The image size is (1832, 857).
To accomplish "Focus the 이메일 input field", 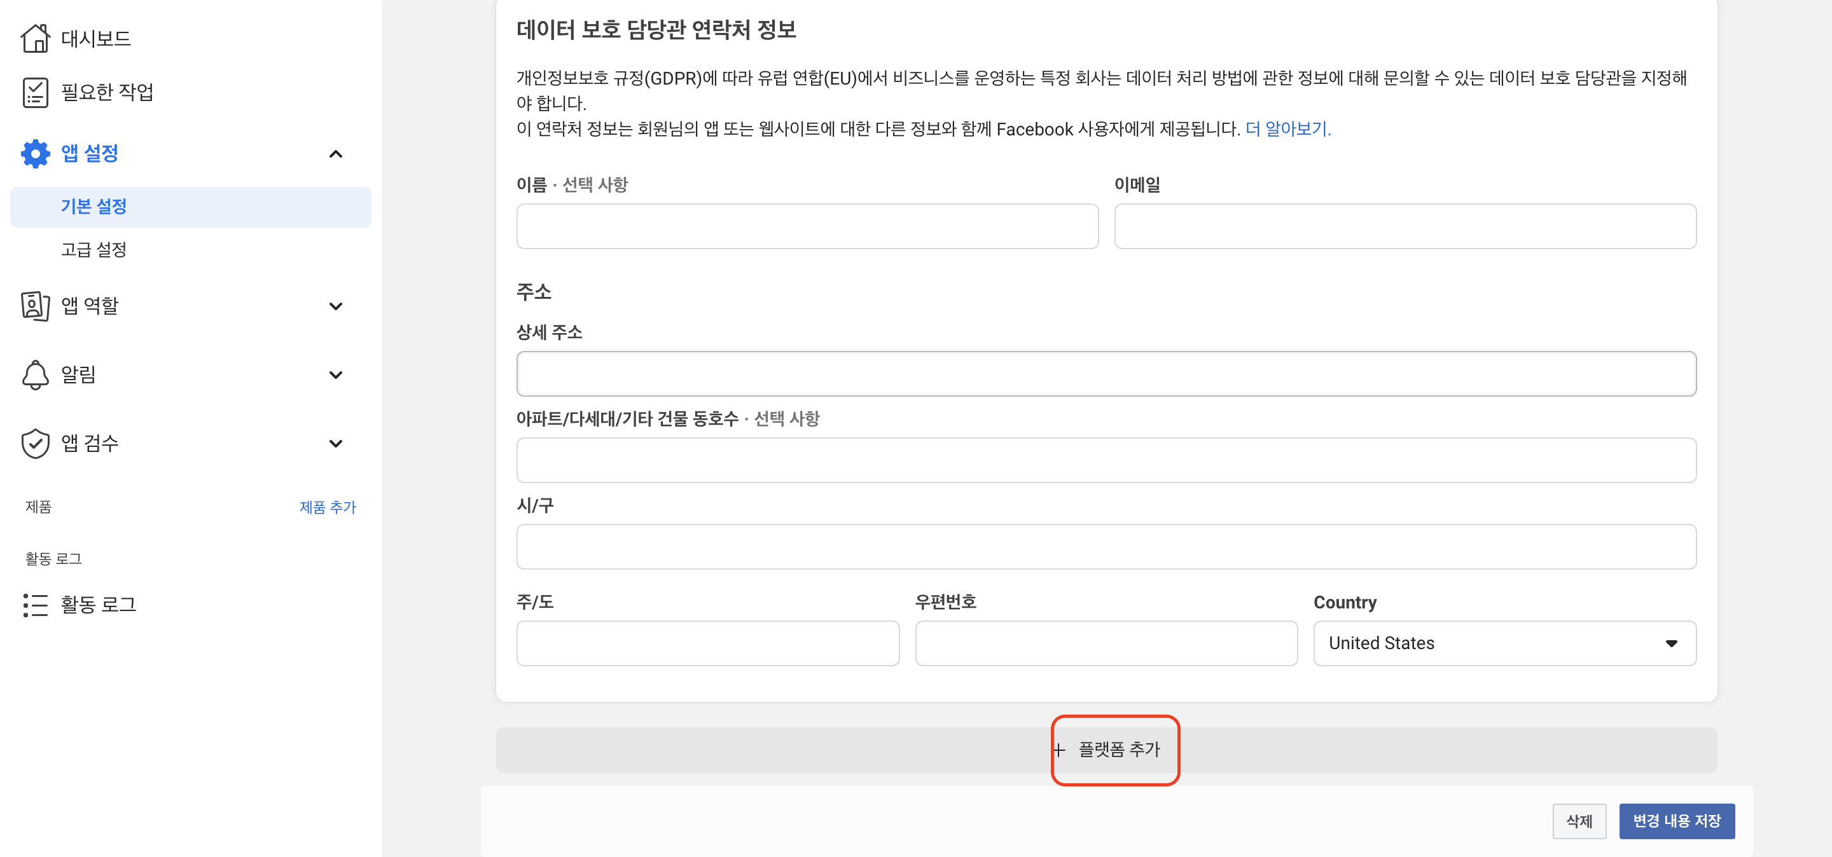I will click(1405, 227).
